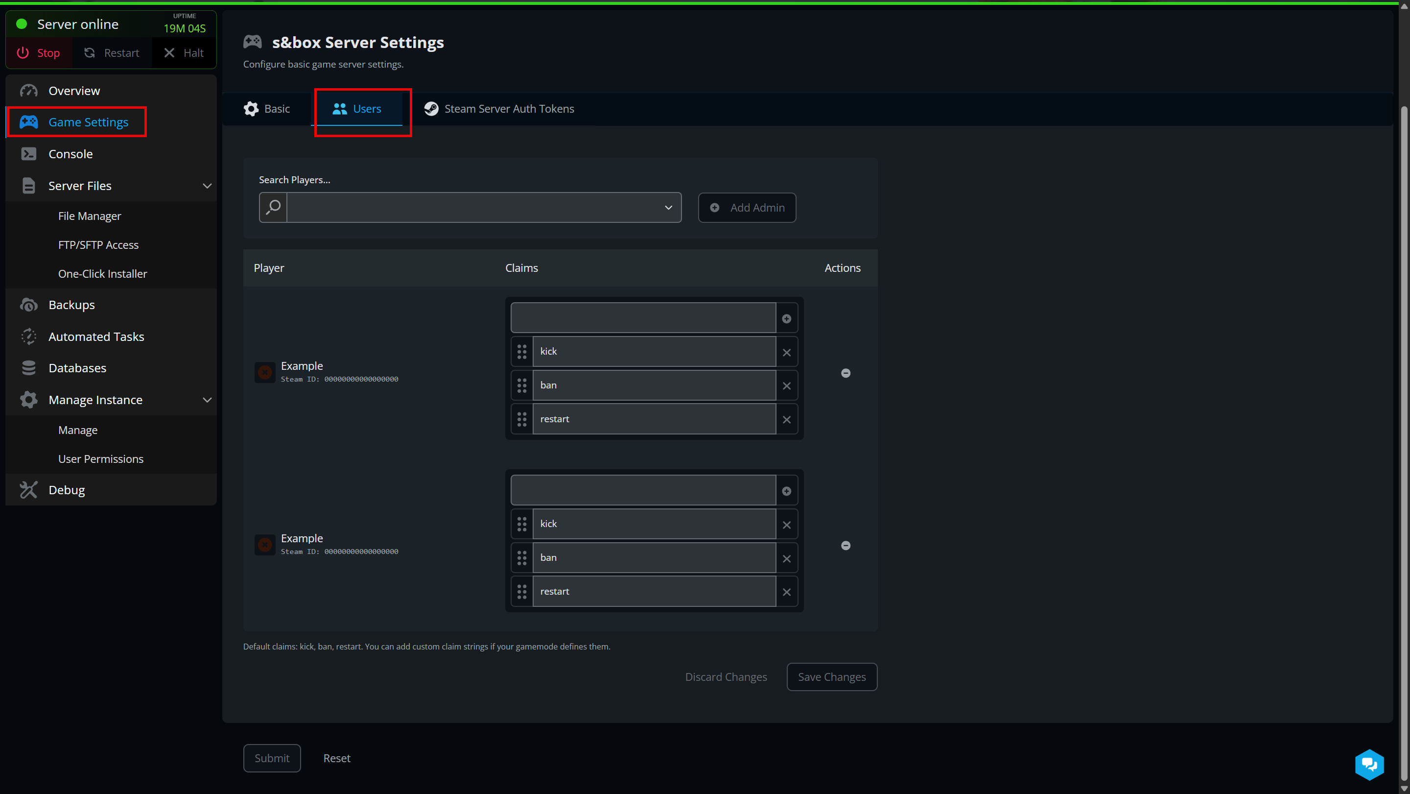Submit the server settings form
This screenshot has height=794, width=1410.
(272, 758)
